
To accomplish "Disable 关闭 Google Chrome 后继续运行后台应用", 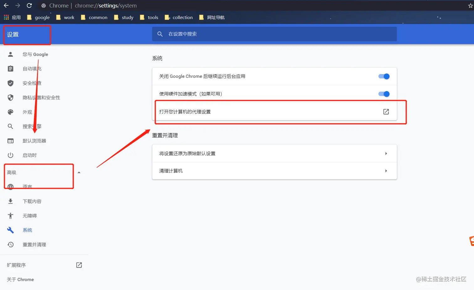I will 383,76.
